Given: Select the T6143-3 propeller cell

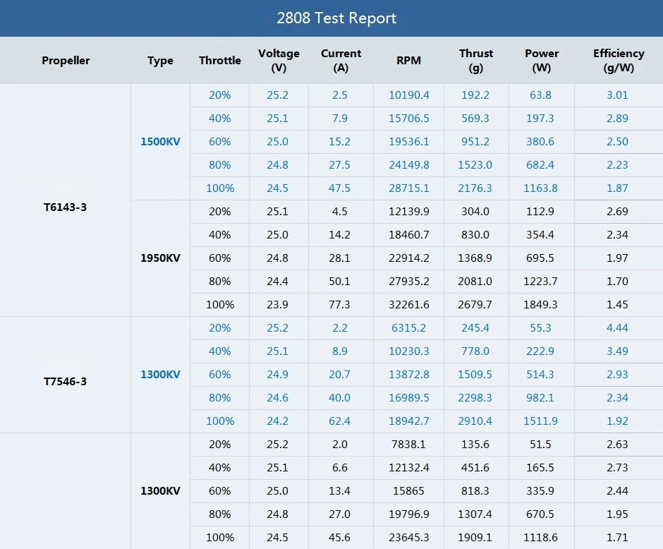Looking at the screenshot, I should 65,207.
